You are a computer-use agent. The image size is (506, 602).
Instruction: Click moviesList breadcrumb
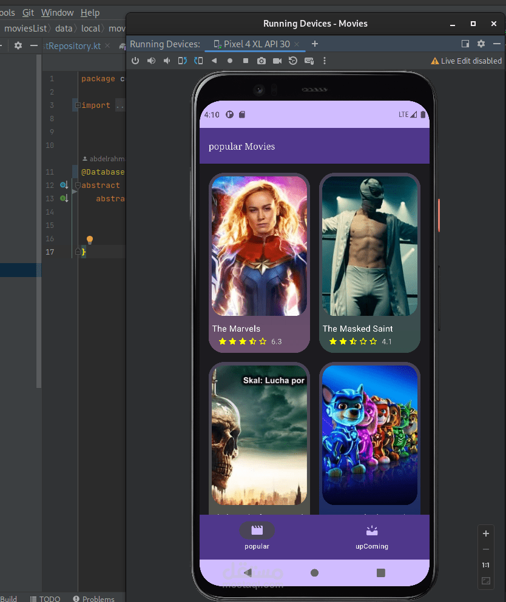(x=25, y=28)
